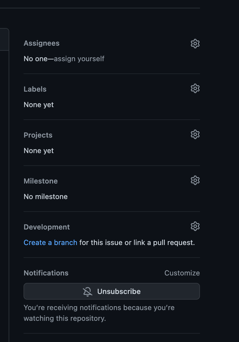Open notification Customize options
The image size is (239, 342).
182,273
